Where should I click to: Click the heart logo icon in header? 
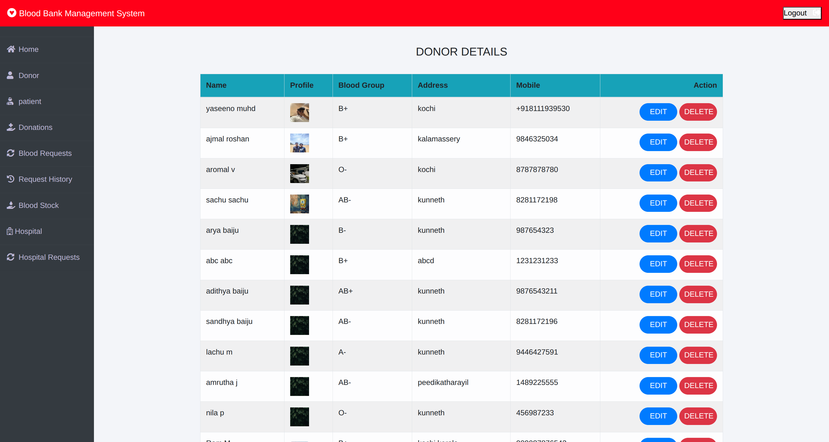[12, 13]
